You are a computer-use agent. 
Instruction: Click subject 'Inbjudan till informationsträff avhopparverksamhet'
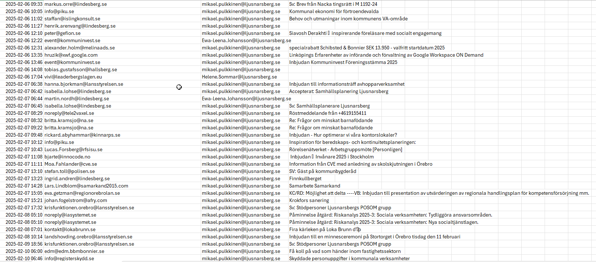tap(347, 84)
